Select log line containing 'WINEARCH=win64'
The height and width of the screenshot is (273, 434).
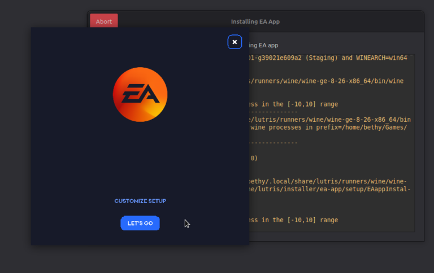(328, 58)
